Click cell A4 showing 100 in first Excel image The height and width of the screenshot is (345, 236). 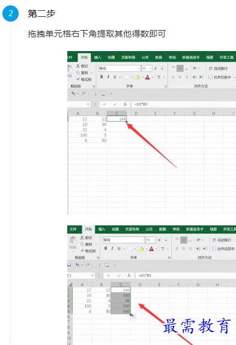(x=78, y=135)
